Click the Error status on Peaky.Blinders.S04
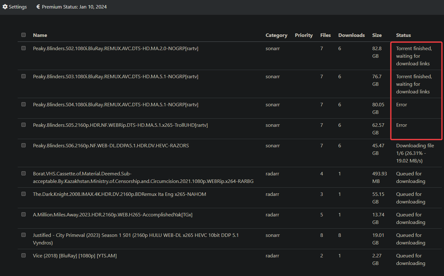This screenshot has height=276, width=444. coord(401,104)
